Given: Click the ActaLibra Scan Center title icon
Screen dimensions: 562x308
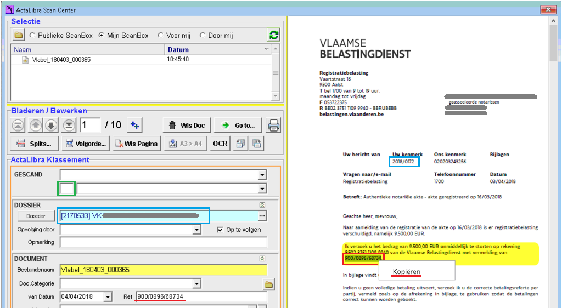Looking at the screenshot, I should click(10, 10).
